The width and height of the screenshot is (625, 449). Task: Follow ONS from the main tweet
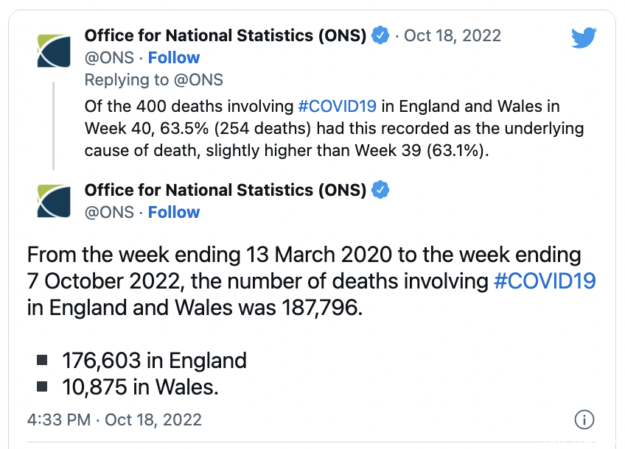[x=174, y=212]
